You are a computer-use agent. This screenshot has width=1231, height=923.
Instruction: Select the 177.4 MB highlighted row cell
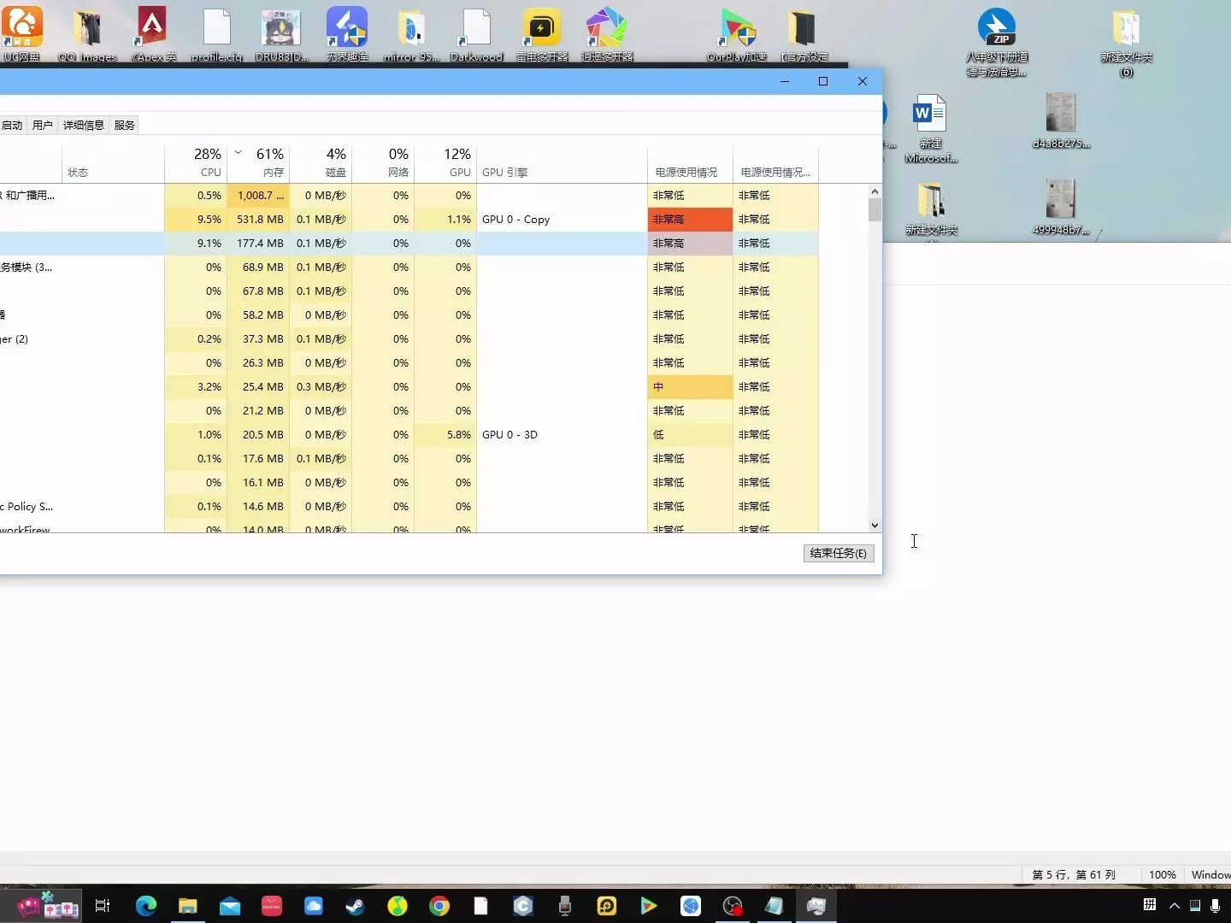click(x=258, y=243)
